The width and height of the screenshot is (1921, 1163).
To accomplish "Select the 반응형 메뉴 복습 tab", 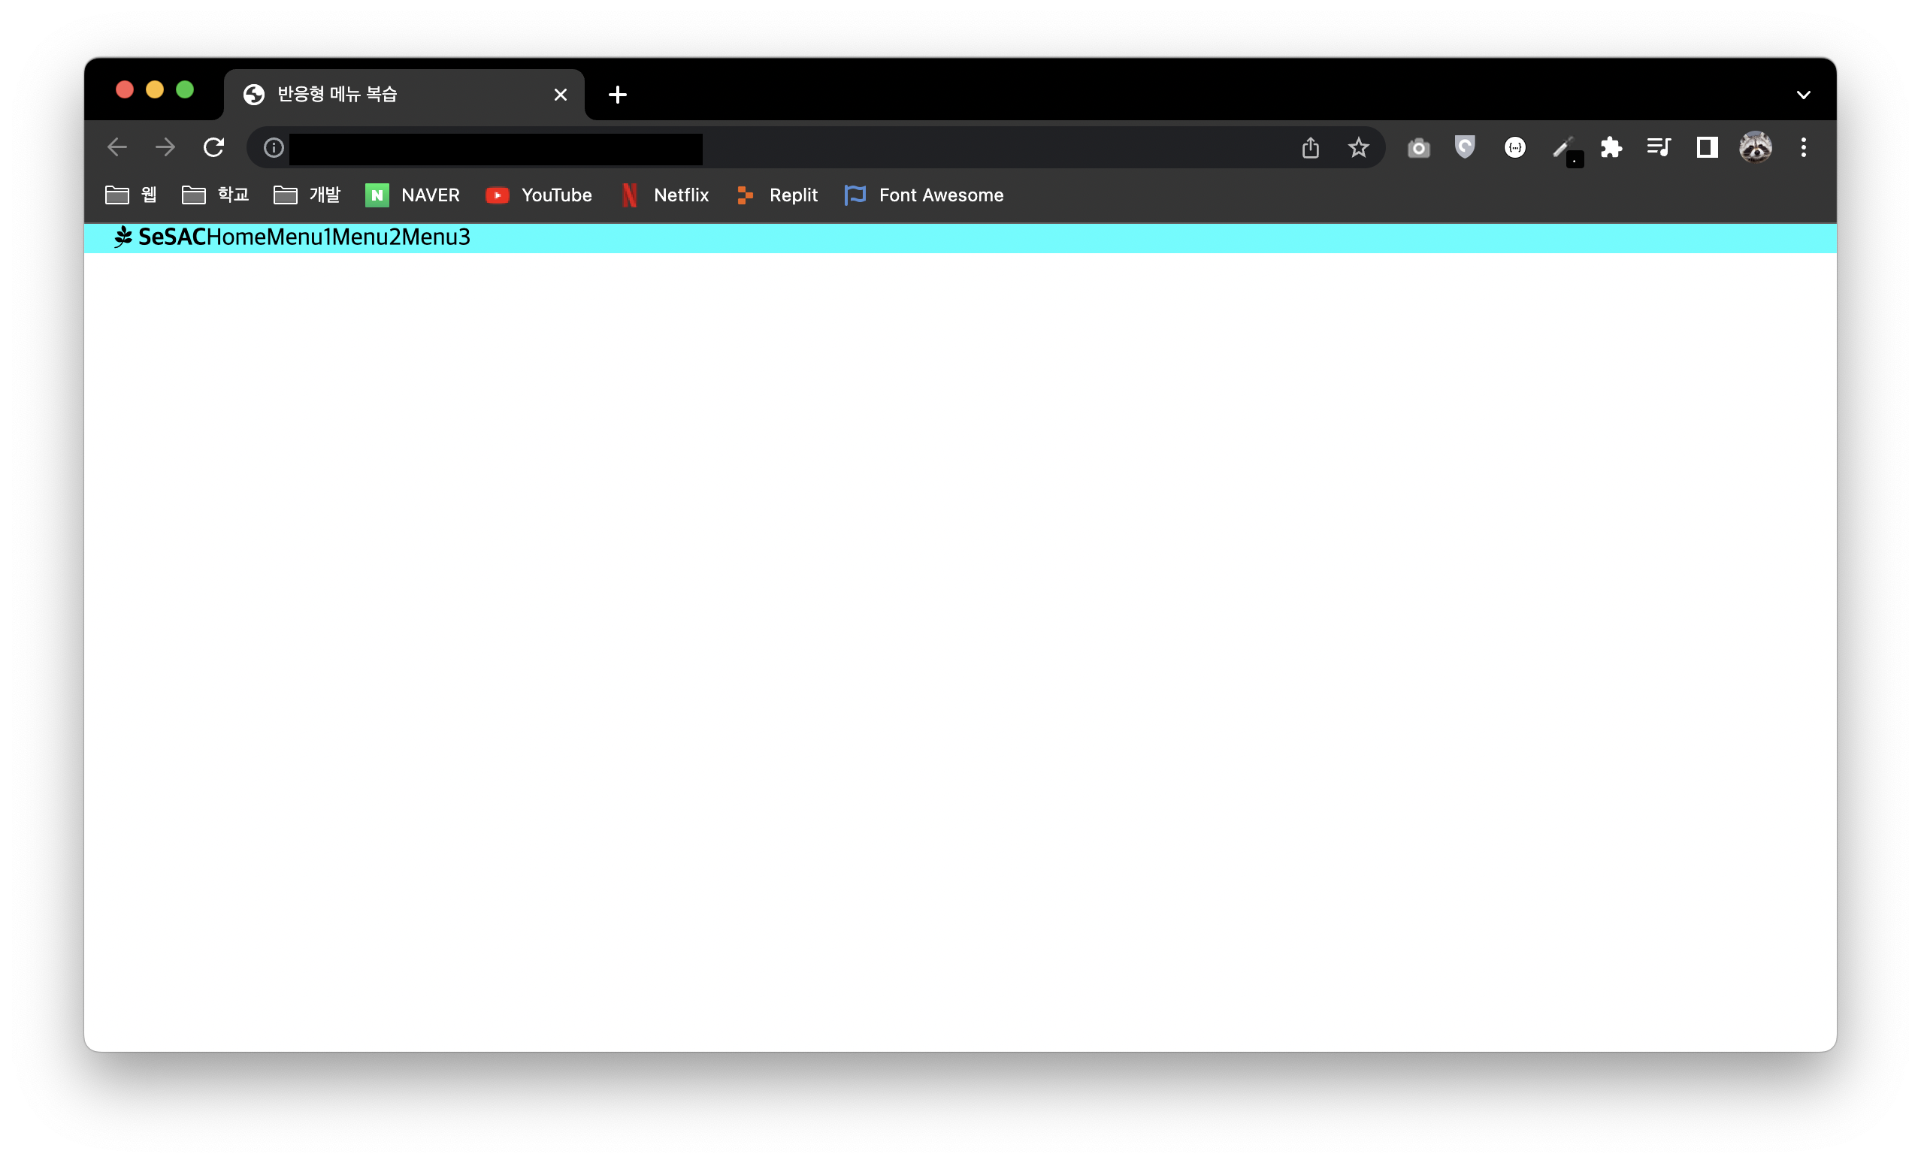I will coord(404,95).
